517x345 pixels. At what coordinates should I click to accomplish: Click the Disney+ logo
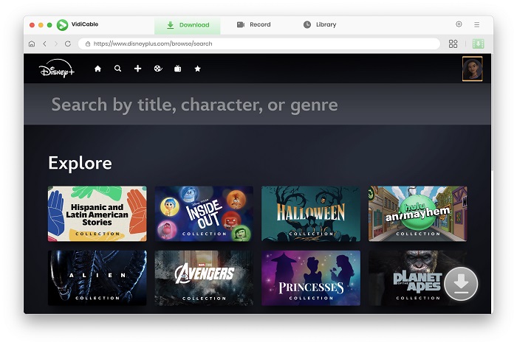point(57,69)
